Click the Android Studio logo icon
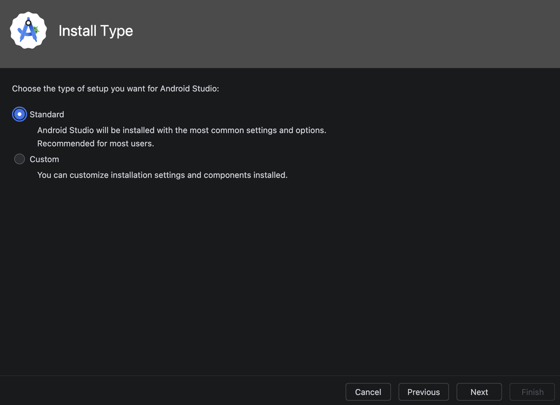The image size is (560, 405). [x=28, y=31]
